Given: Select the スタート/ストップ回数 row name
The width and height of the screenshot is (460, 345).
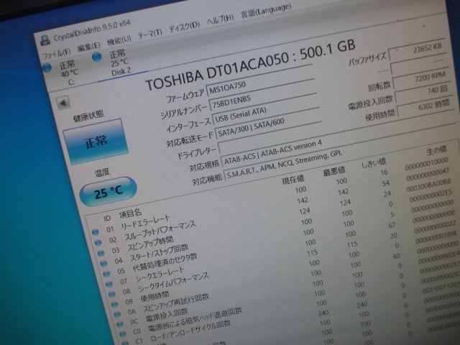Looking at the screenshot, I should (159, 253).
